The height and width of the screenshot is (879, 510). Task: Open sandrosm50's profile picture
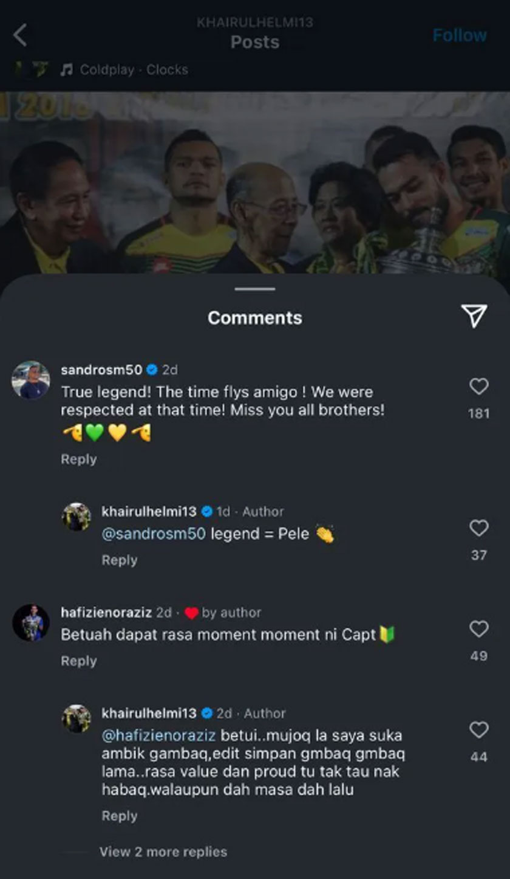pyautogui.click(x=30, y=380)
